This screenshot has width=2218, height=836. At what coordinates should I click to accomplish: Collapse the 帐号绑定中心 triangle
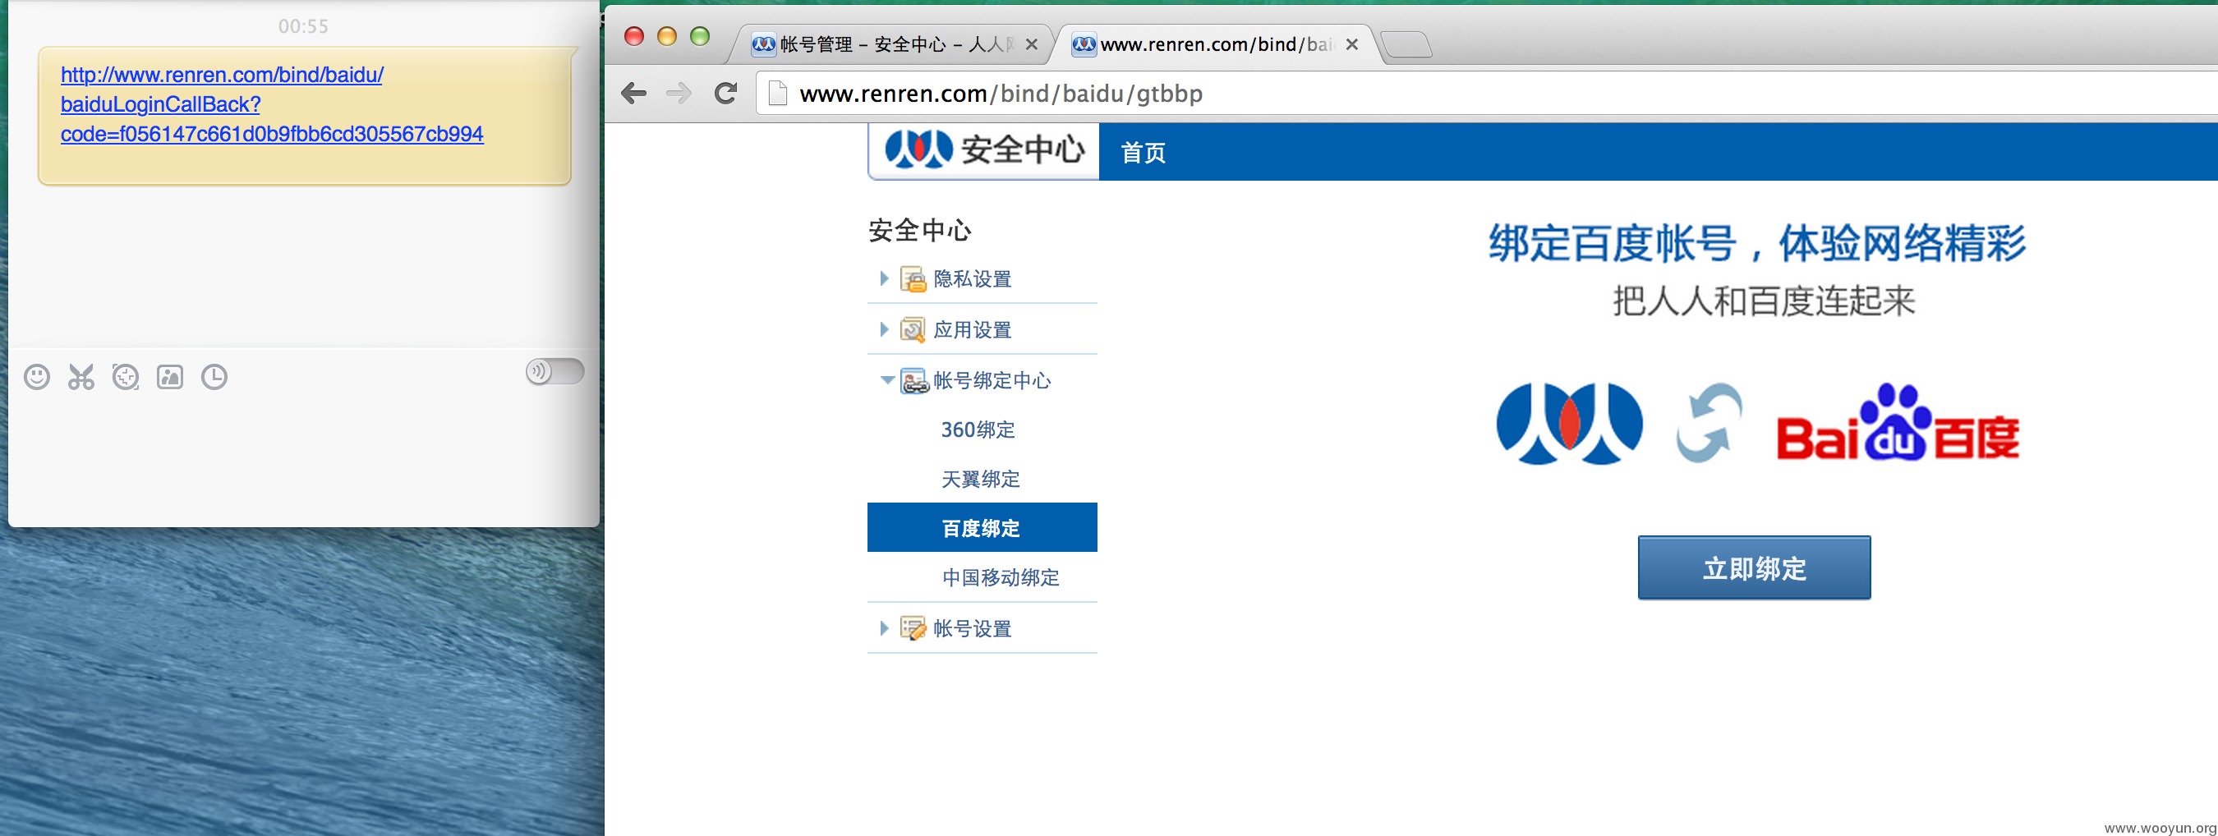pos(887,379)
